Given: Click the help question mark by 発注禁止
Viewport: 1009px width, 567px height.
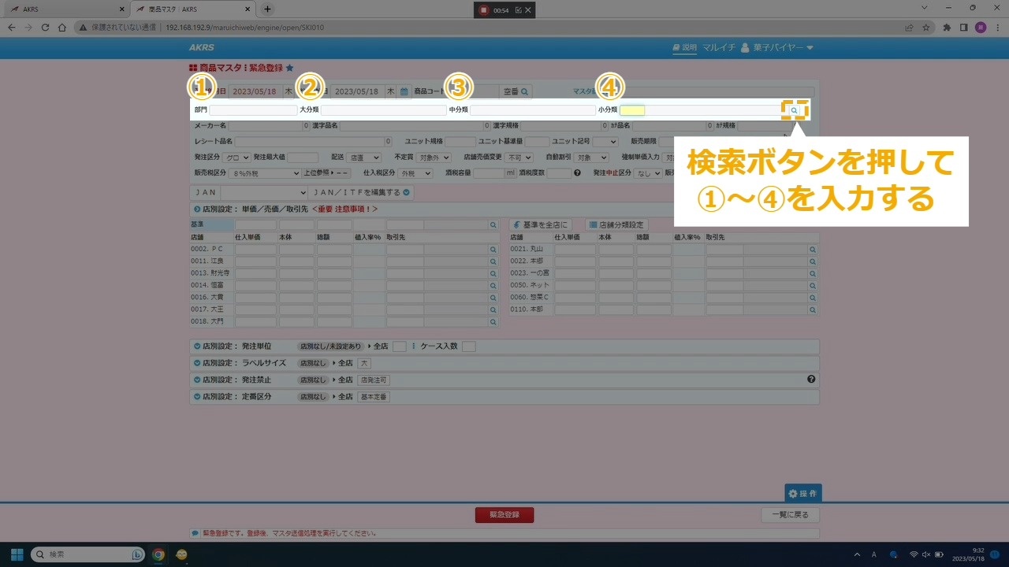Looking at the screenshot, I should [x=811, y=380].
